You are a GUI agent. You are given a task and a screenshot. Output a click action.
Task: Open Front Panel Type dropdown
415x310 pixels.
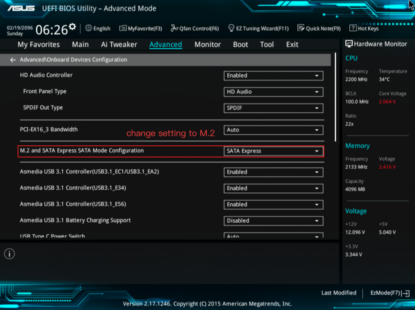tap(273, 92)
